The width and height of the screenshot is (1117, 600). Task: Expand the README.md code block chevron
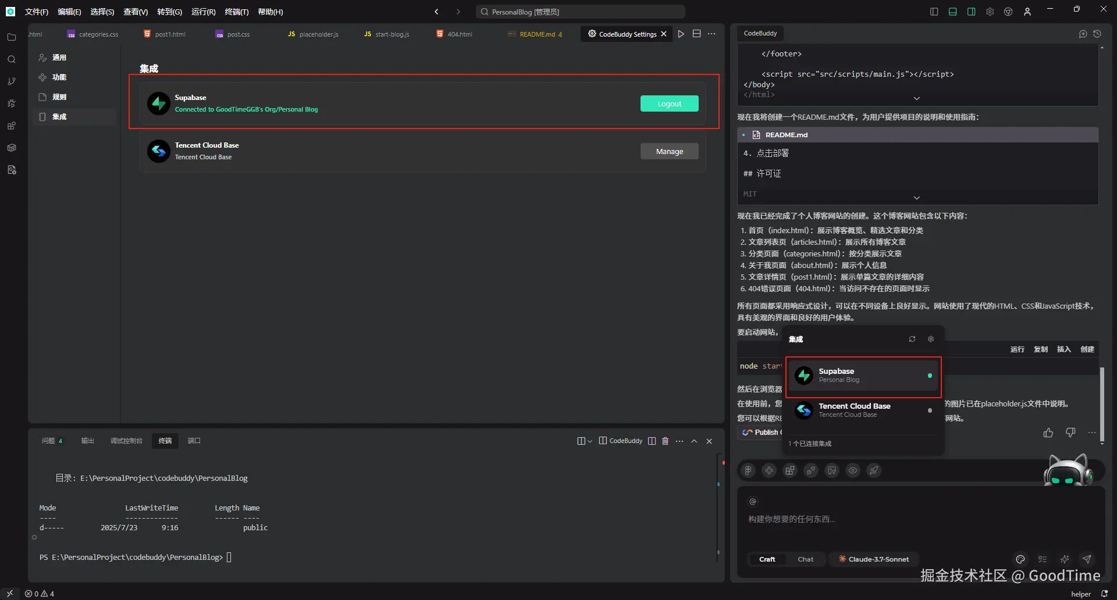pos(917,198)
